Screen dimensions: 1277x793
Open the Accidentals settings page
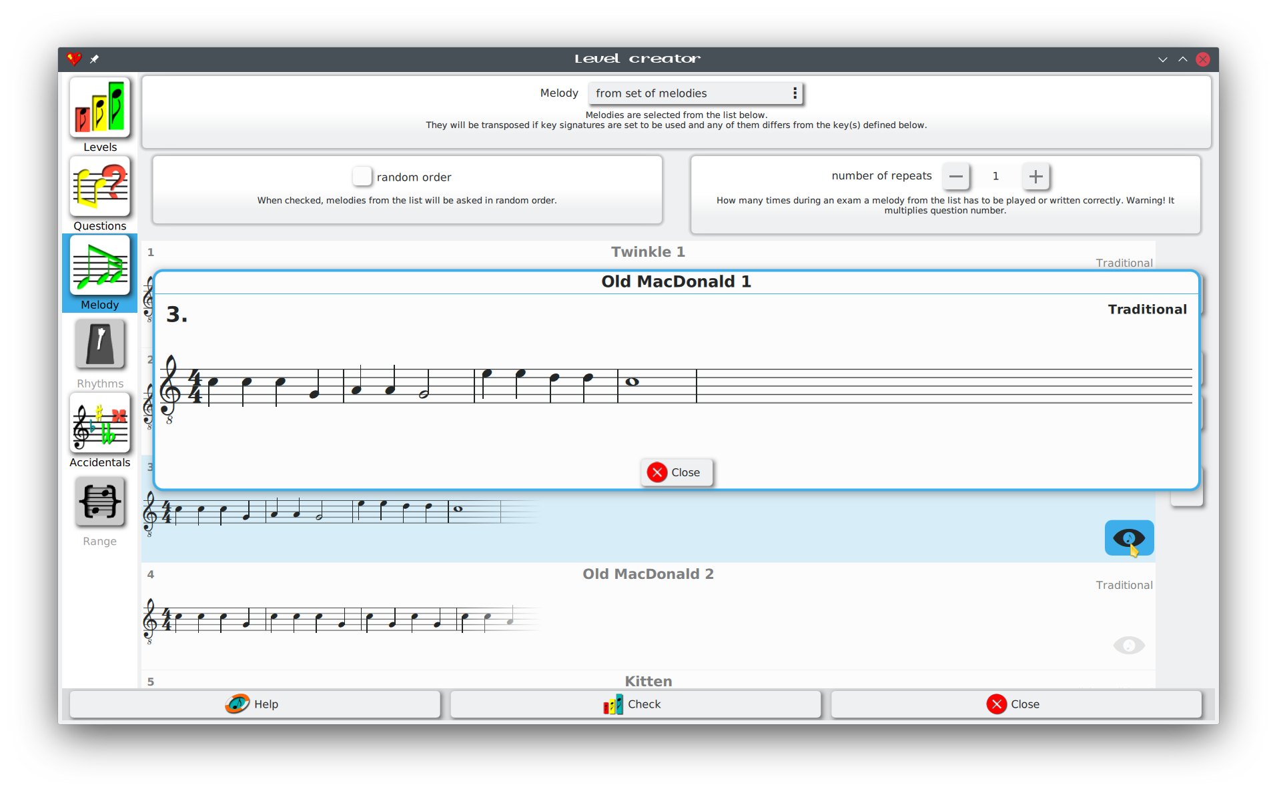[99, 423]
